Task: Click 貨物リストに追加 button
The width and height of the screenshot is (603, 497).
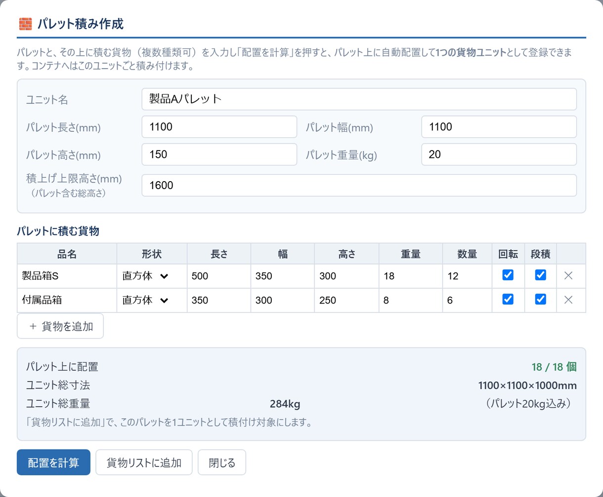Action: (x=144, y=462)
